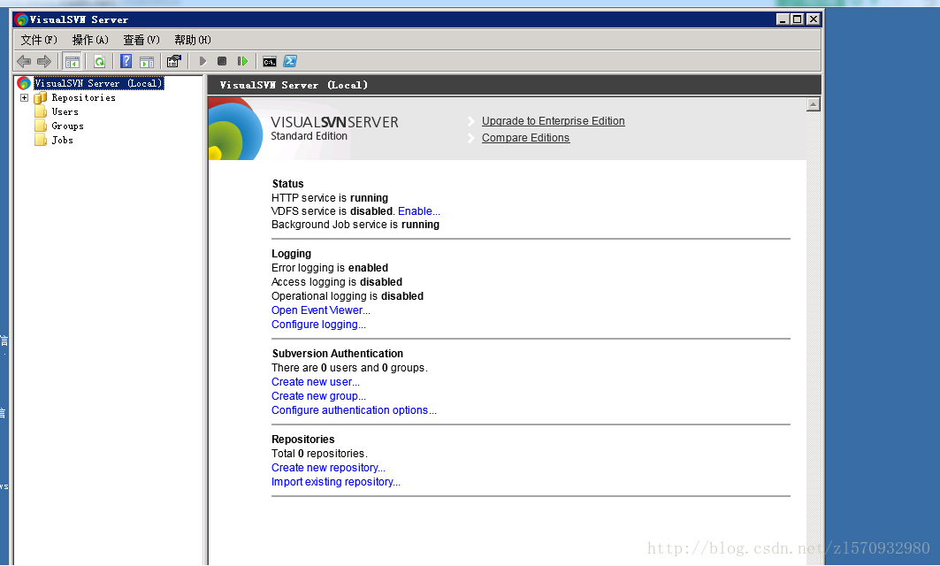This screenshot has height=566, width=940.
Task: Click the scroll up arrow of the content pane
Action: click(x=813, y=105)
